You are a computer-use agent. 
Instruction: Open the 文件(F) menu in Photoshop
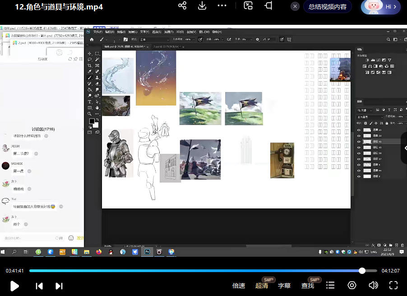coord(97,32)
